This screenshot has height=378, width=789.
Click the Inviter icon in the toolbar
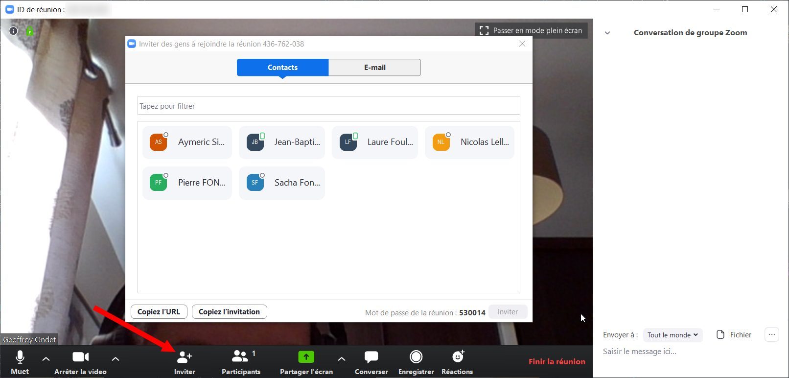[x=185, y=363]
